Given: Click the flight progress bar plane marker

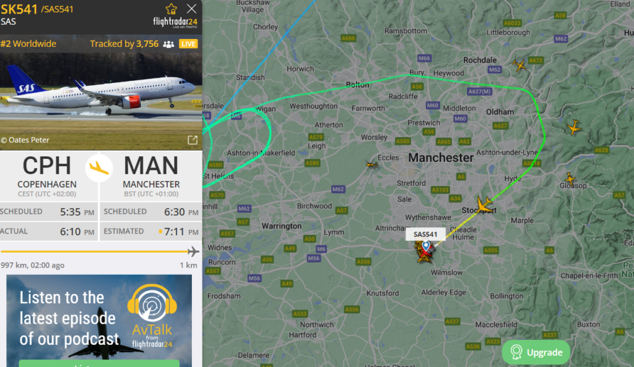Looking at the screenshot, I should [x=193, y=251].
